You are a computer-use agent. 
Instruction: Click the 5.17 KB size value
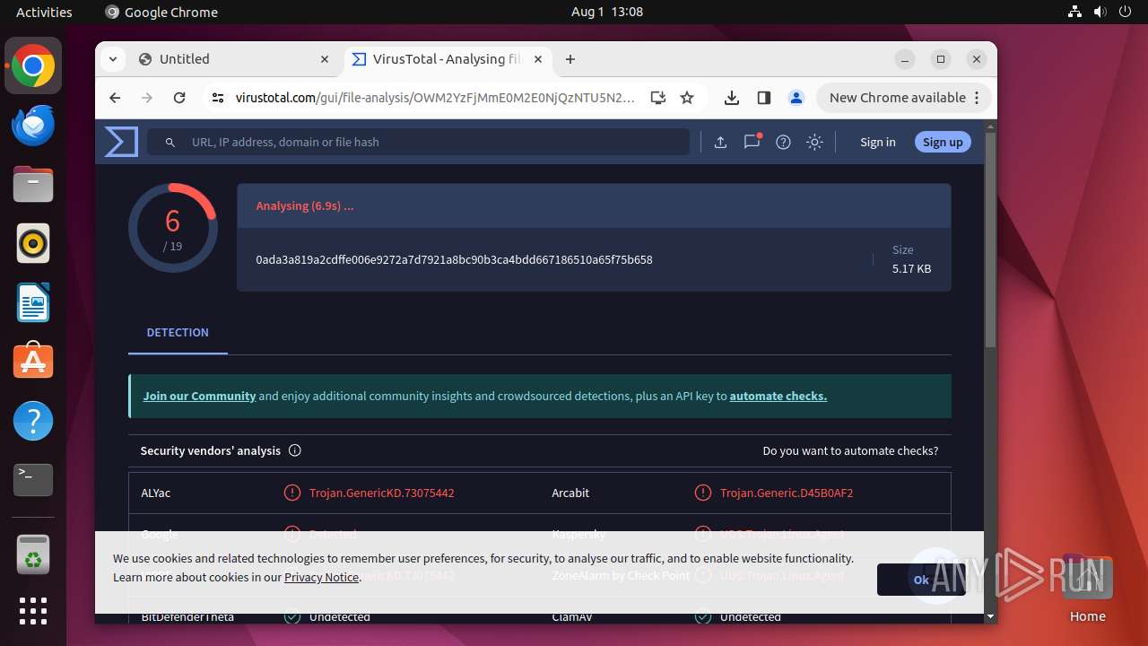pos(911,268)
